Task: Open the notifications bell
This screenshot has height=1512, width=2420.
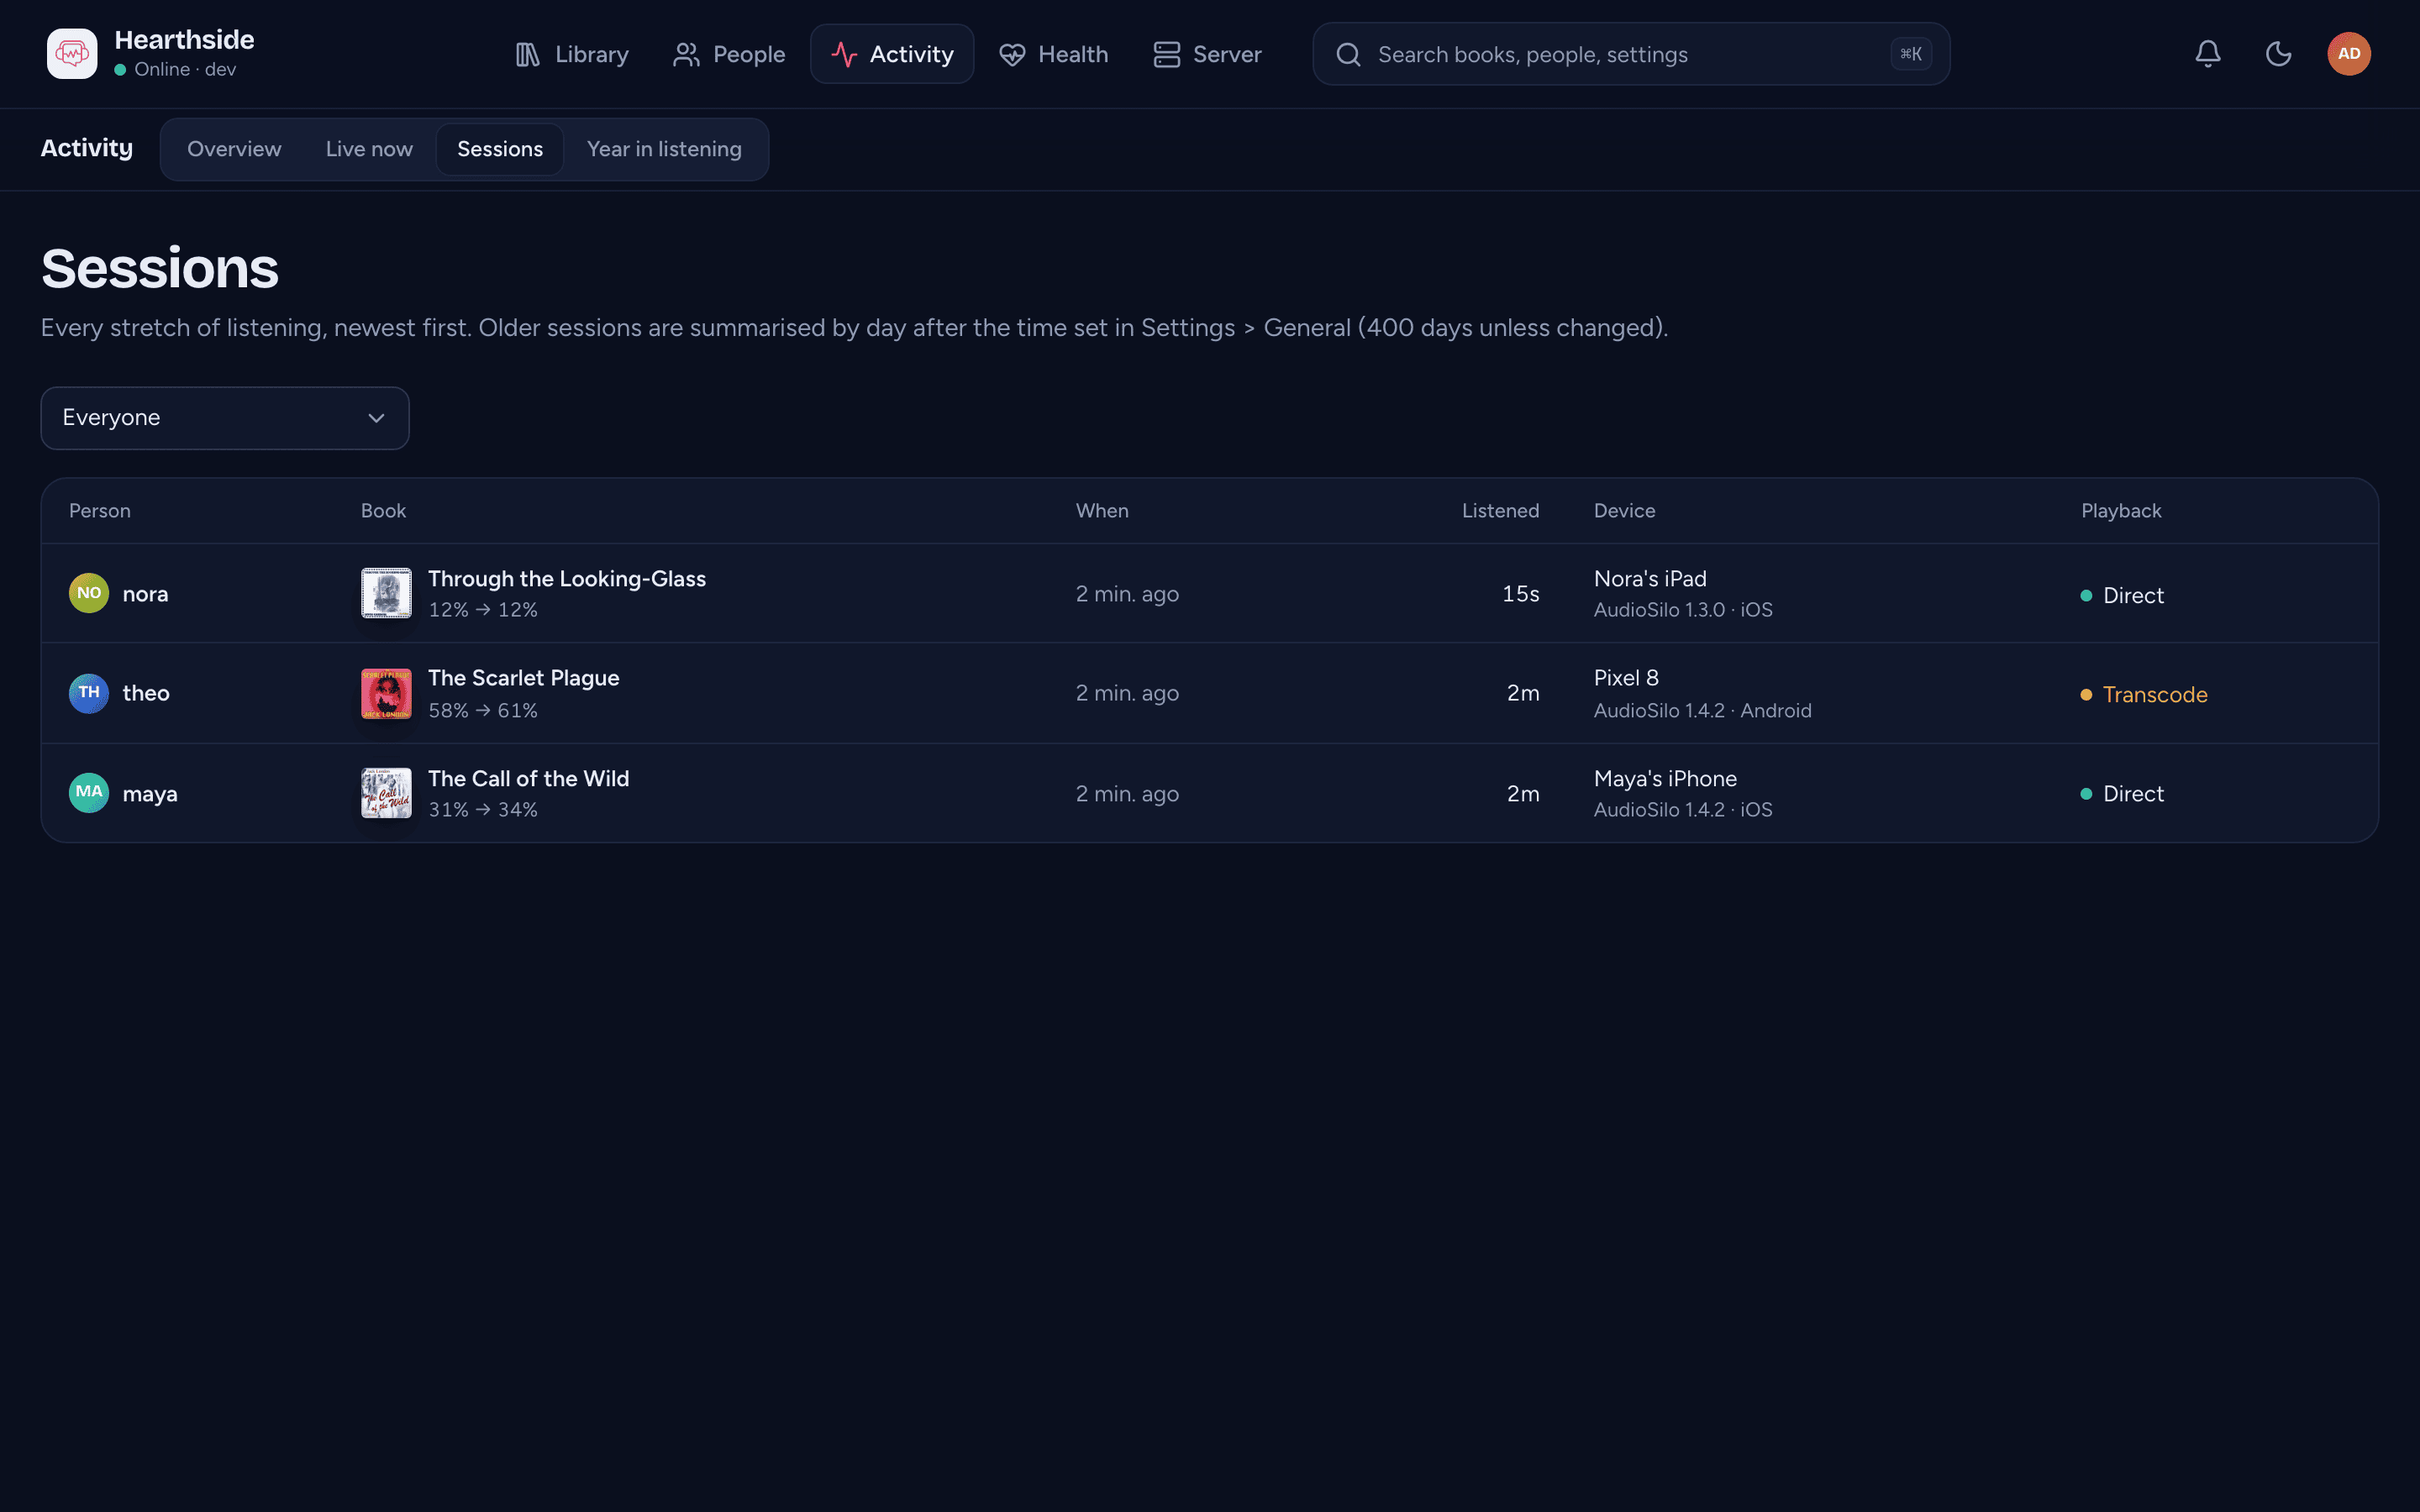Action: [2208, 54]
